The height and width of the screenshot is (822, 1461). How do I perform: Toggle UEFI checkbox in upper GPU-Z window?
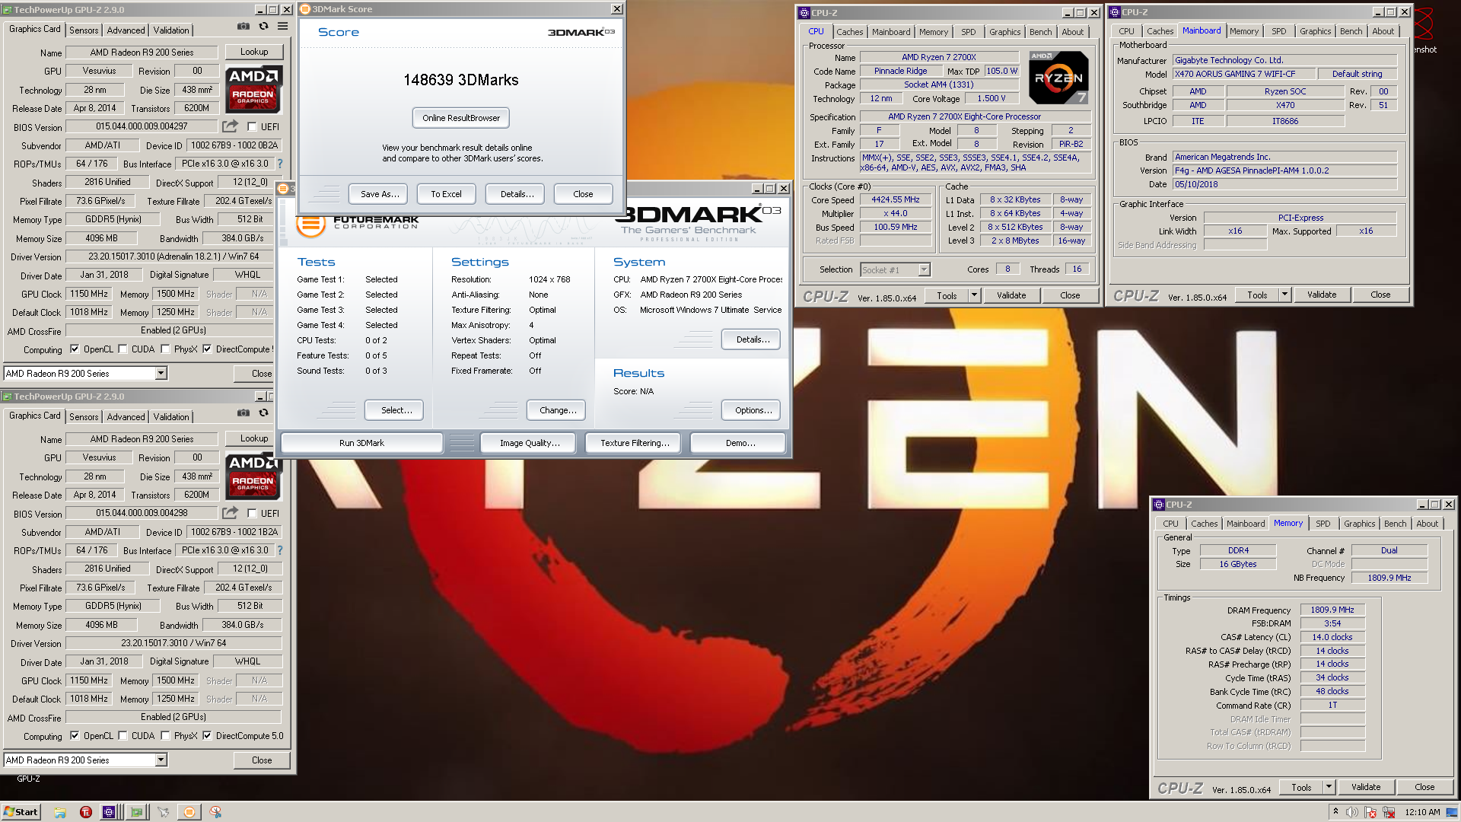tap(252, 127)
